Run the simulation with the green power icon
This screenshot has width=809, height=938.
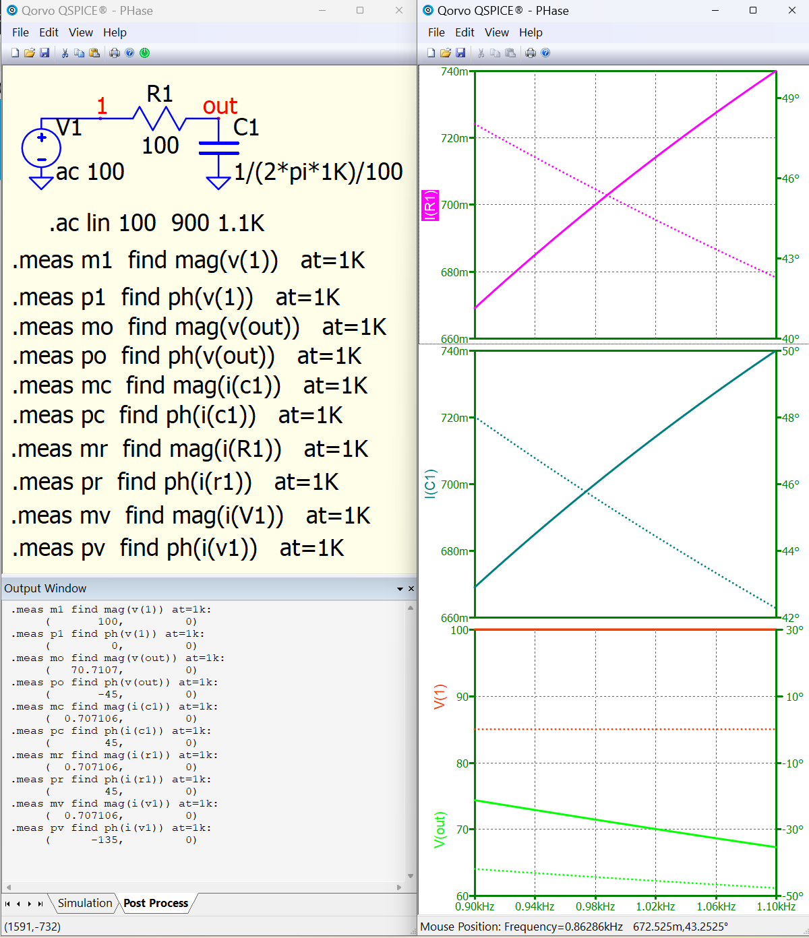(144, 53)
